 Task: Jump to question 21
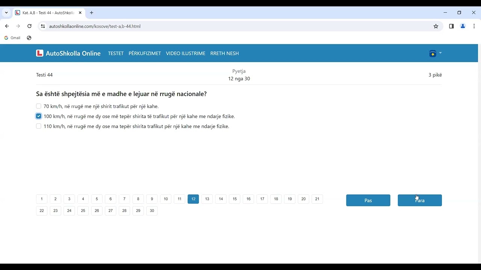pyautogui.click(x=317, y=199)
